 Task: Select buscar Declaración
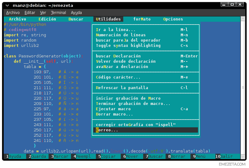[x=146, y=56]
